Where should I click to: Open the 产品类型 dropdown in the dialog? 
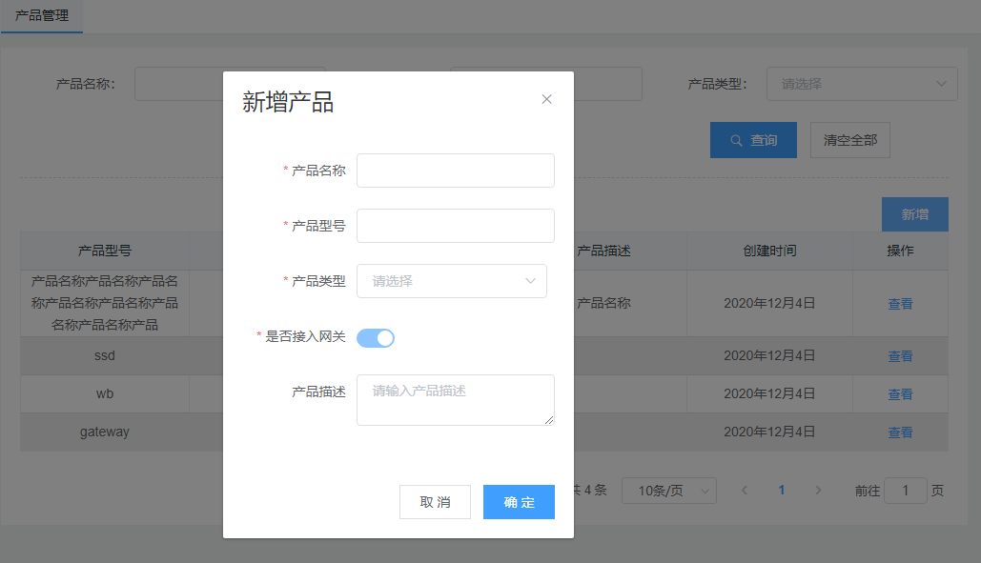pyautogui.click(x=451, y=281)
